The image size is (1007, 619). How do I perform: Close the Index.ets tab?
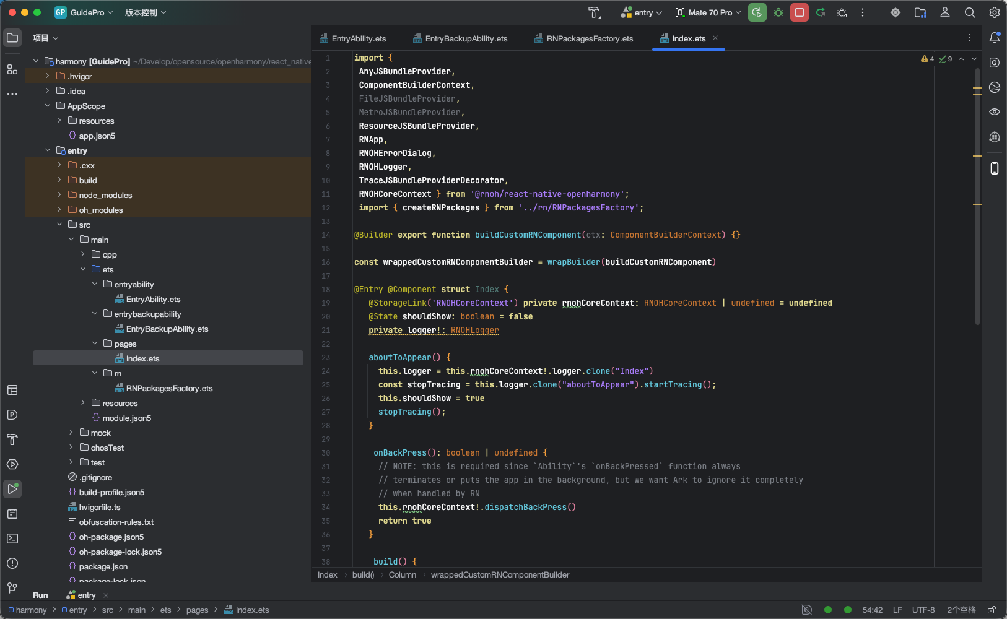(x=715, y=38)
